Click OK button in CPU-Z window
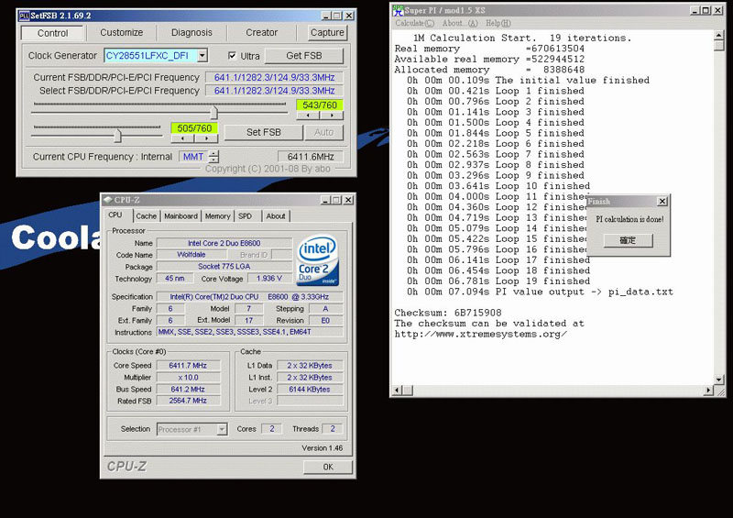The image size is (733, 518). tap(327, 467)
